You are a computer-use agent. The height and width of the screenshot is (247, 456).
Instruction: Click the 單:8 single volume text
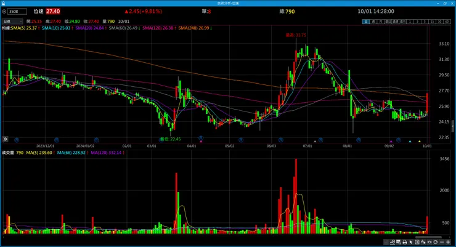coord(206,12)
